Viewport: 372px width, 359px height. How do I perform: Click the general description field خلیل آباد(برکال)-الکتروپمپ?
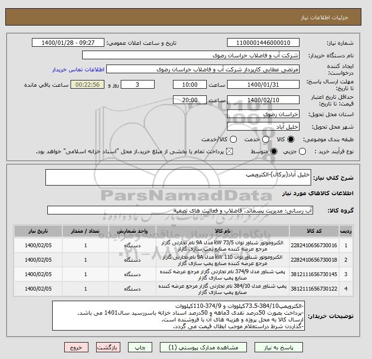(178, 177)
